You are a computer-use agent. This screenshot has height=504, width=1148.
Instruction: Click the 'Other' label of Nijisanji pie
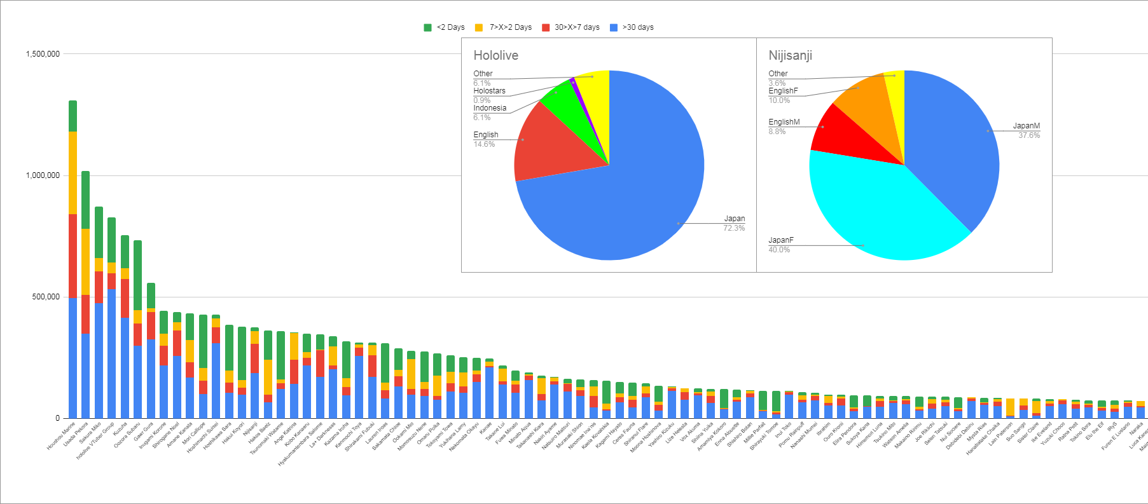pos(778,74)
